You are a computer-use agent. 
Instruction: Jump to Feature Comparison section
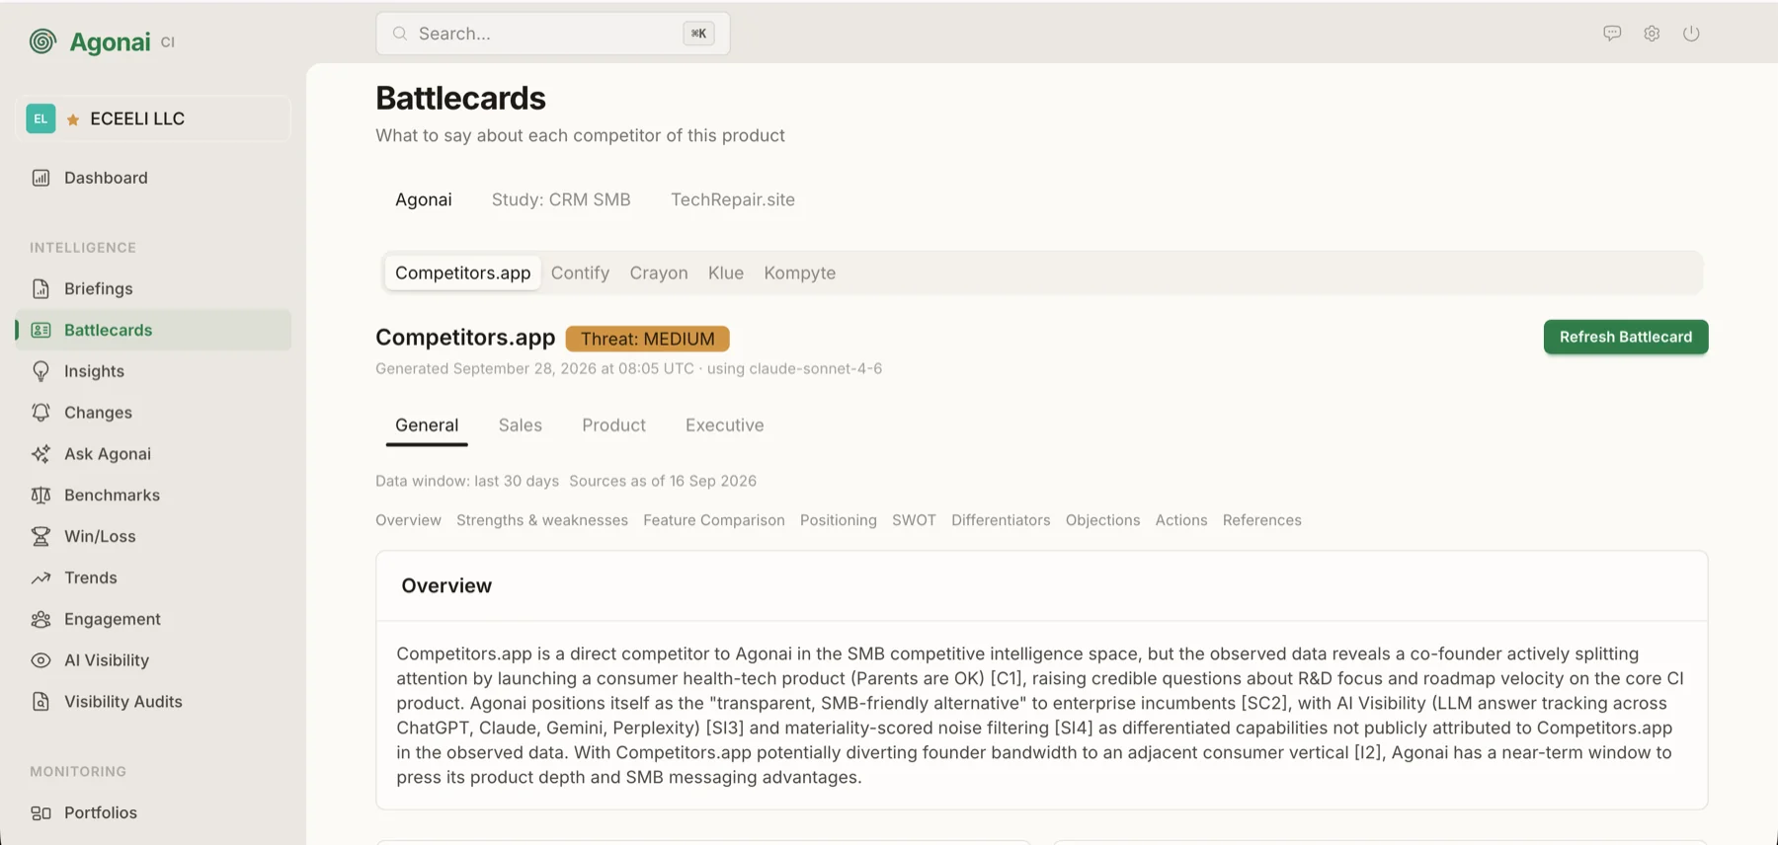coord(714,520)
